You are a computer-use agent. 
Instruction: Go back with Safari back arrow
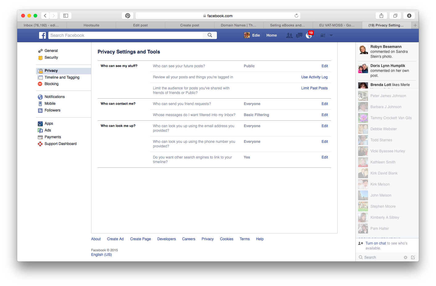[x=45, y=16]
